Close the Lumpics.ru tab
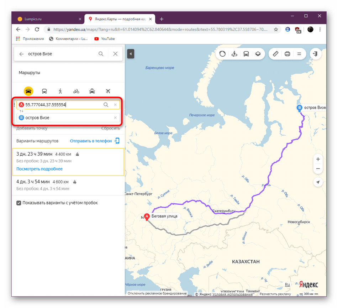This screenshot has height=308, width=338. click(80, 19)
